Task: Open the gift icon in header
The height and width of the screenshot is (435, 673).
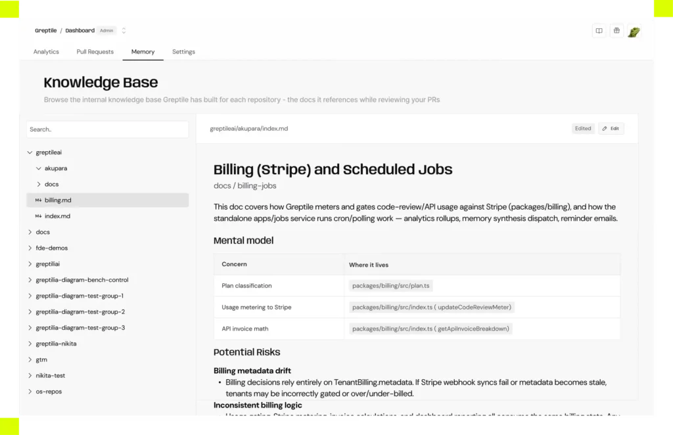Action: [616, 31]
